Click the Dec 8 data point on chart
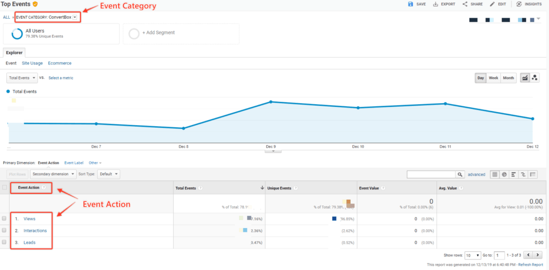 coord(183,128)
